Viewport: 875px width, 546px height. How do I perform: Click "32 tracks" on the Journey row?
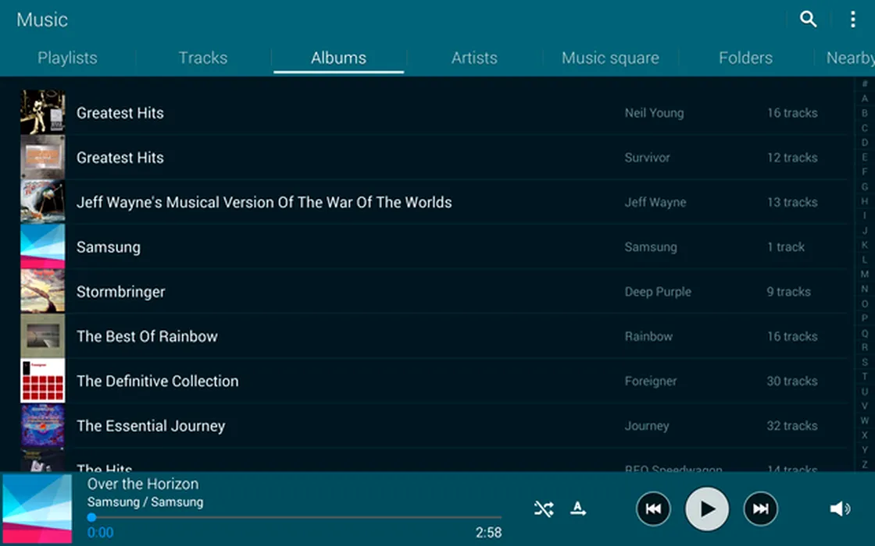click(x=792, y=426)
